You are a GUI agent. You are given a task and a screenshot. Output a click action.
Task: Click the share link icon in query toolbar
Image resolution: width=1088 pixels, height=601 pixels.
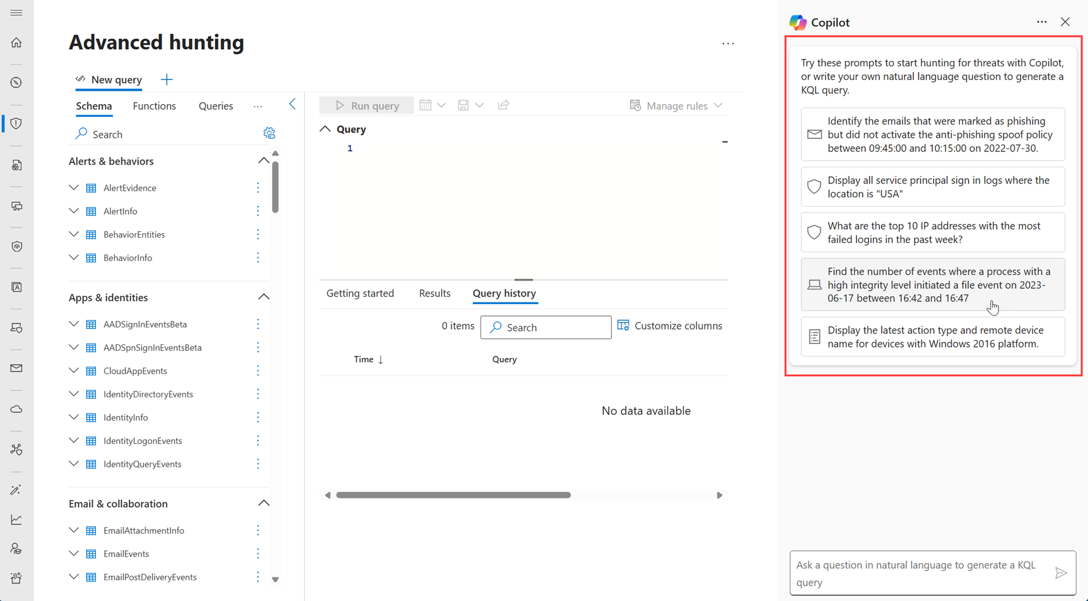coord(503,105)
